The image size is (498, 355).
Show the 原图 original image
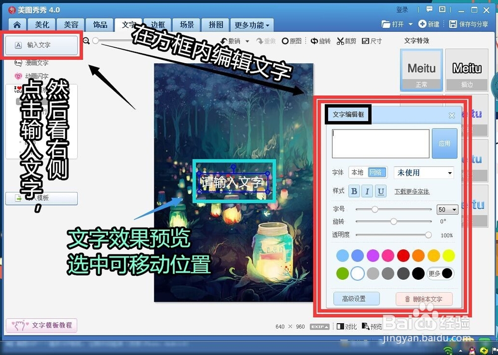(291, 41)
